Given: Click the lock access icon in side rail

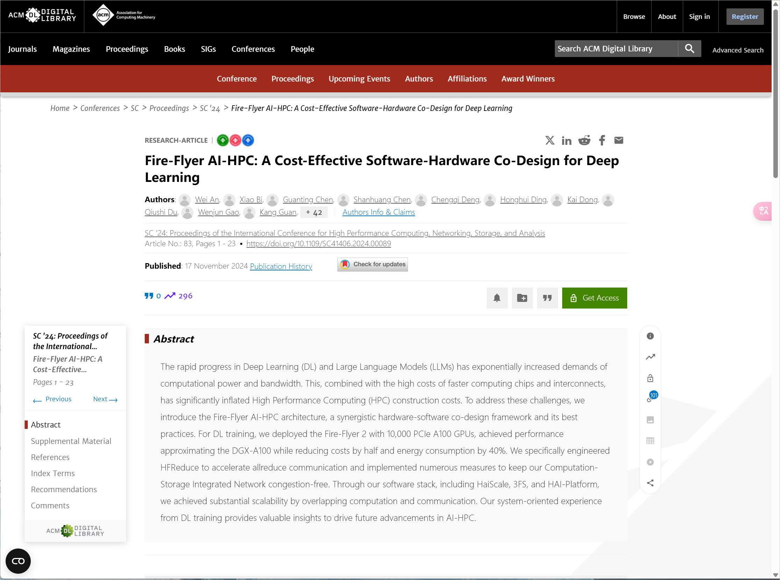Looking at the screenshot, I should click(650, 378).
